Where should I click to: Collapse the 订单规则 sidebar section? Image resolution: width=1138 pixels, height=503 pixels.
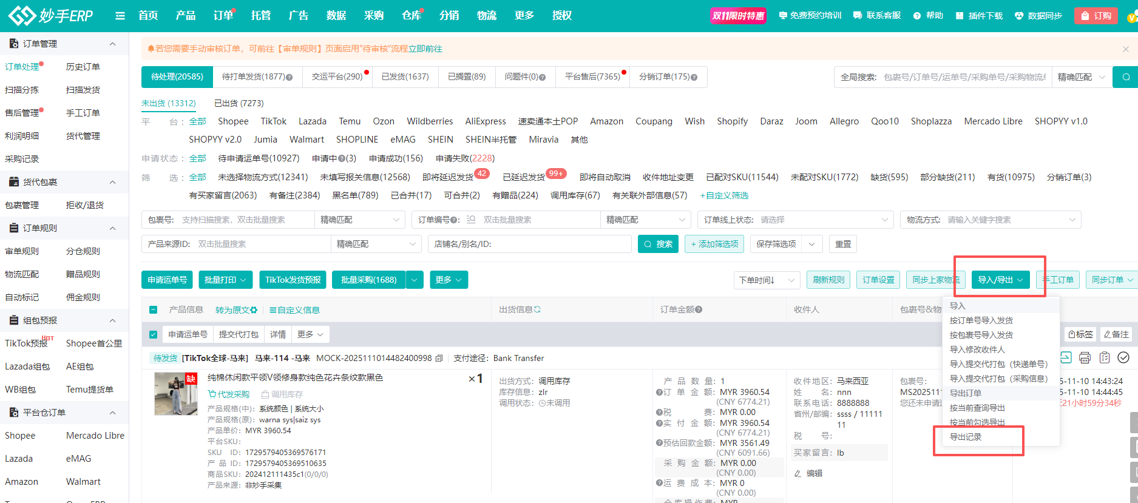click(x=112, y=228)
